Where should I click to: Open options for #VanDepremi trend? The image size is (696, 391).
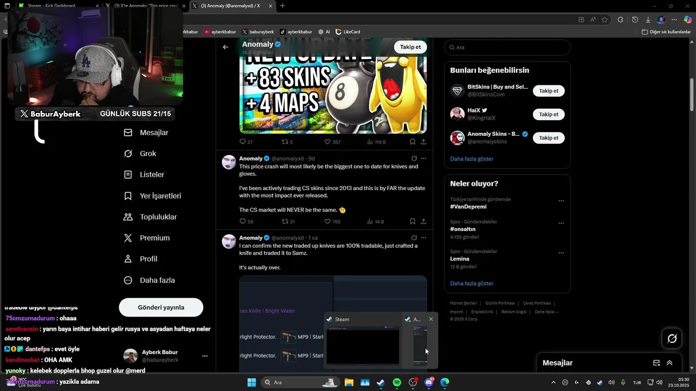(561, 201)
